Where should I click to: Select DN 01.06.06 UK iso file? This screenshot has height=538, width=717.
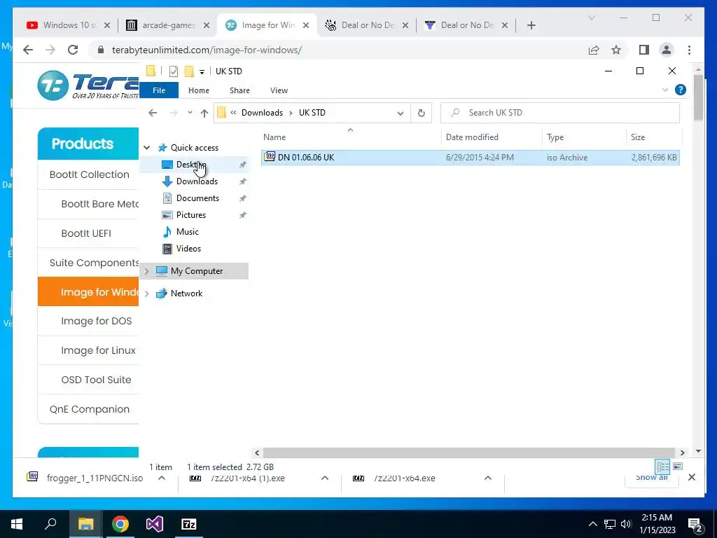coord(470,158)
